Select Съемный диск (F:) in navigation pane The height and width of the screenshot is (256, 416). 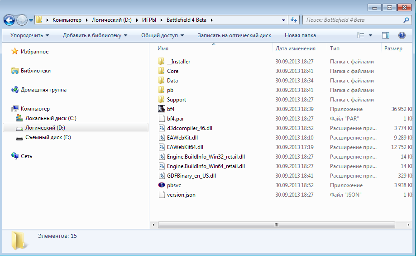pyautogui.click(x=48, y=137)
